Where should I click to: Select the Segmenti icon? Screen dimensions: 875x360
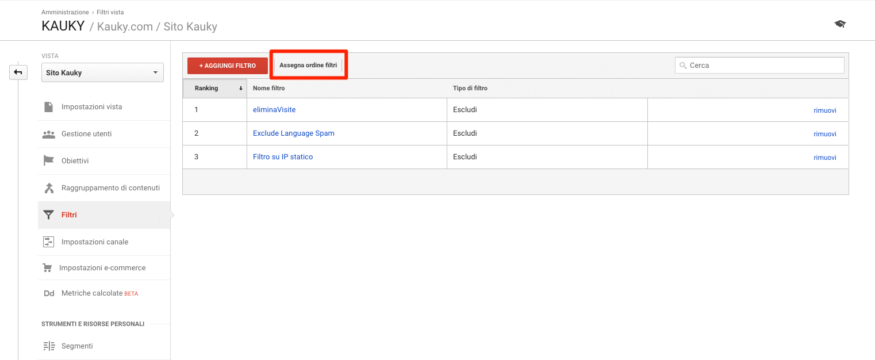(49, 346)
